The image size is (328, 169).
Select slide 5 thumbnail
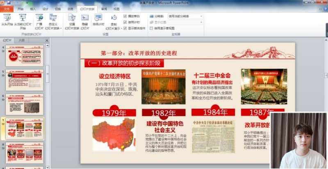(x=25, y=80)
